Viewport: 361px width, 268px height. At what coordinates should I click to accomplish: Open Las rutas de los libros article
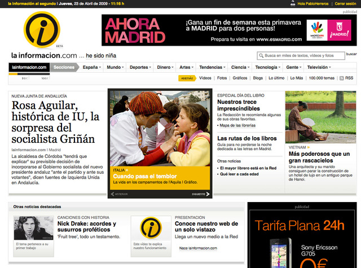point(247,138)
